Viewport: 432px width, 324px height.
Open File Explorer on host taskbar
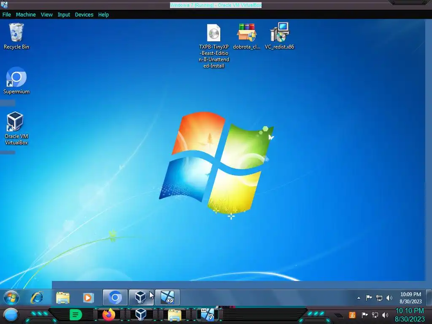(175, 315)
